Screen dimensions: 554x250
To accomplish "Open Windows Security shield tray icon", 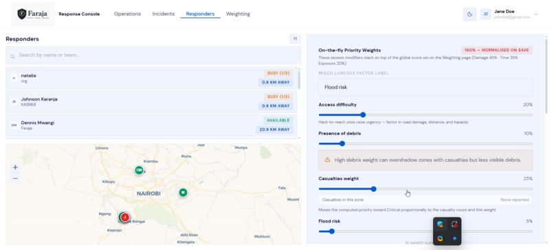I will [440, 224].
